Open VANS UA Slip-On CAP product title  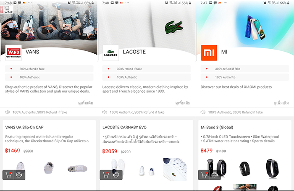pyautogui.click(x=24, y=127)
